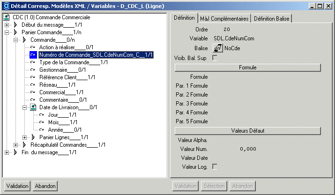This screenshot has width=335, height=195.
Task: Click the Abandon button under the tree
Action: 45,186
